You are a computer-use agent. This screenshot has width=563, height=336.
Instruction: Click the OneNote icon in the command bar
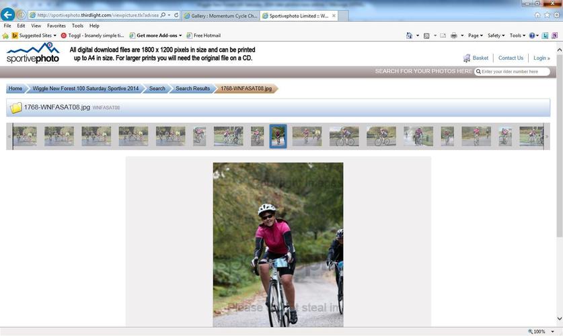(554, 36)
